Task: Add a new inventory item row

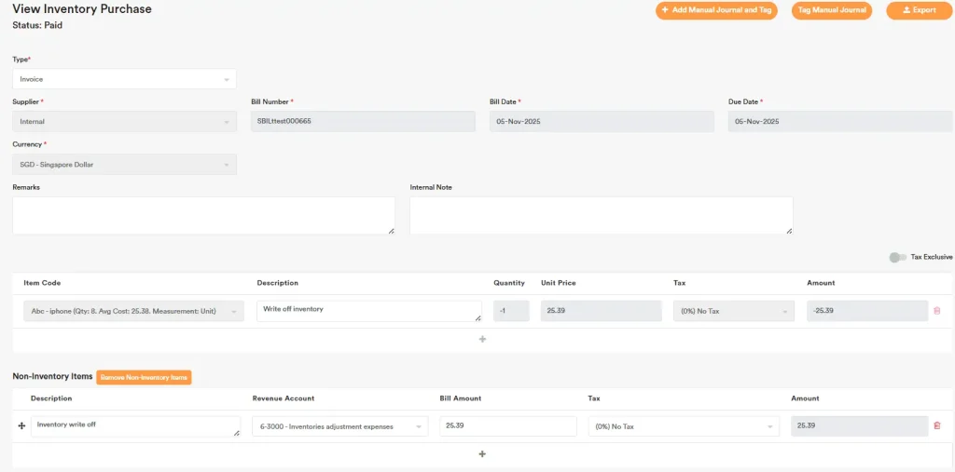Action: click(x=482, y=340)
